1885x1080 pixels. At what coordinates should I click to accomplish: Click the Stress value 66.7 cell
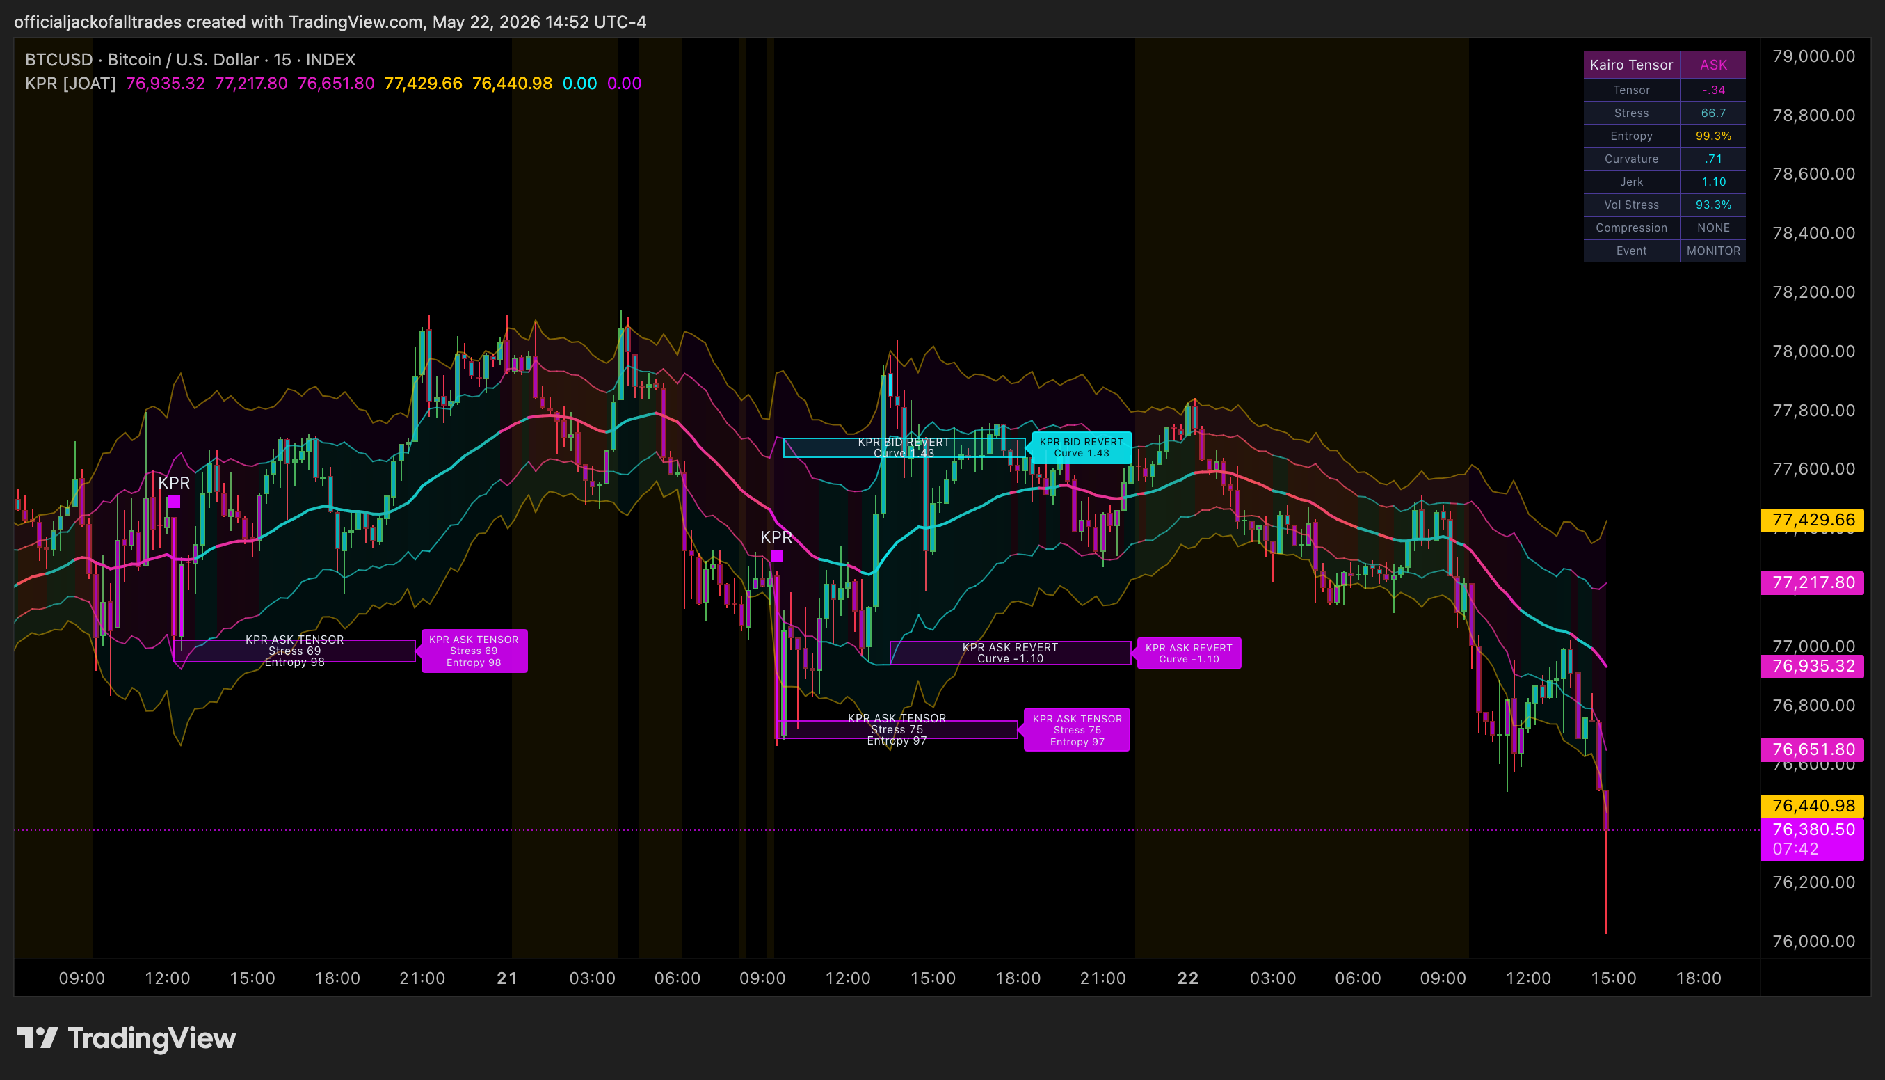coord(1713,113)
